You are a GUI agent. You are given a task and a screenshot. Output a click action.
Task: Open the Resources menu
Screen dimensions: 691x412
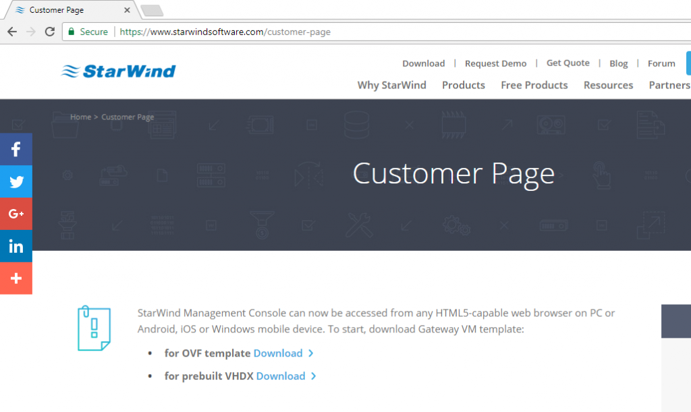point(608,85)
